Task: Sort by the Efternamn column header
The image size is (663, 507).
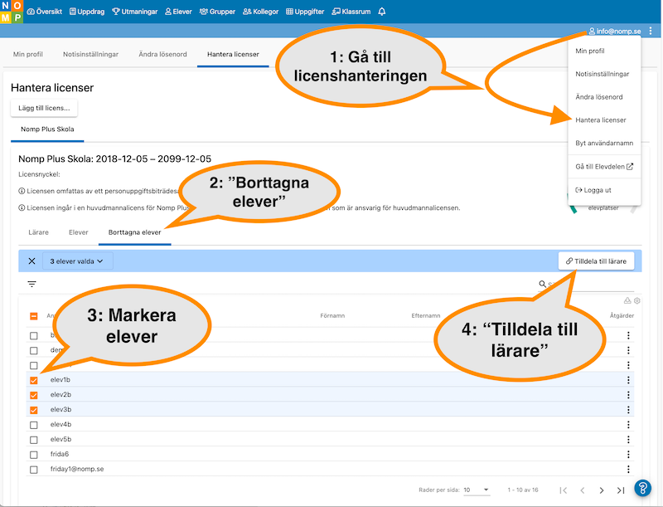Action: click(x=426, y=315)
